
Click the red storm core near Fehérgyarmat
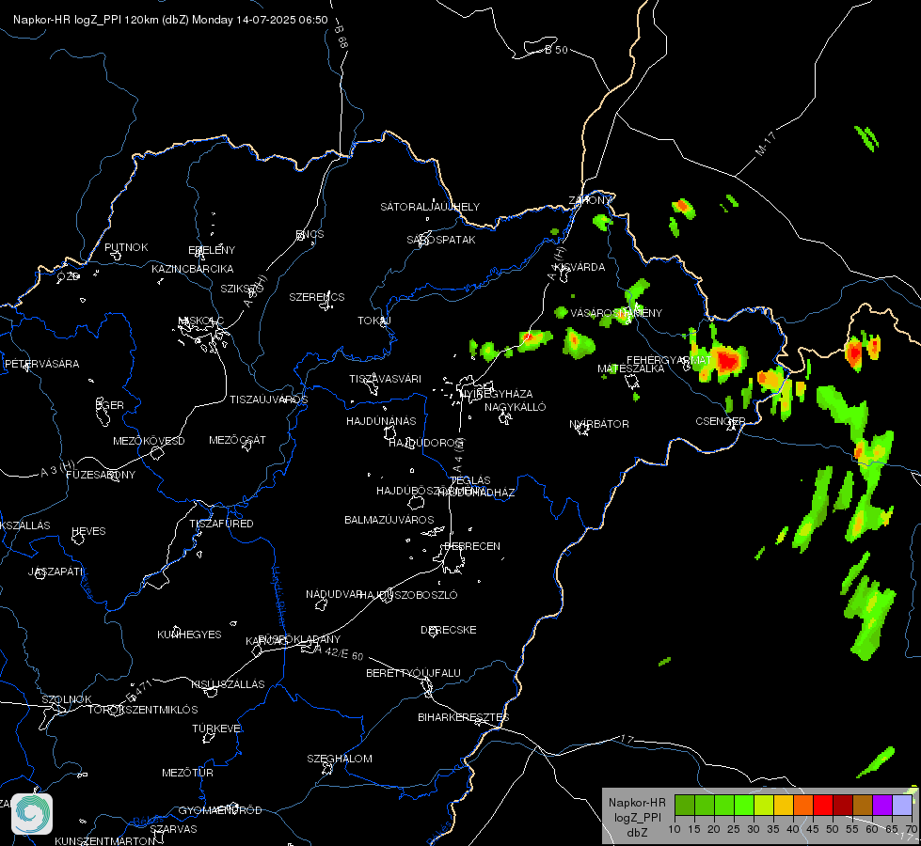pyautogui.click(x=727, y=359)
